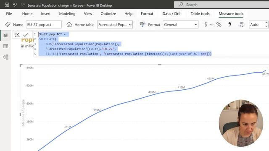The width and height of the screenshot is (269, 151).
Task: Click the 425M data label
Action: pyautogui.click(x=211, y=78)
